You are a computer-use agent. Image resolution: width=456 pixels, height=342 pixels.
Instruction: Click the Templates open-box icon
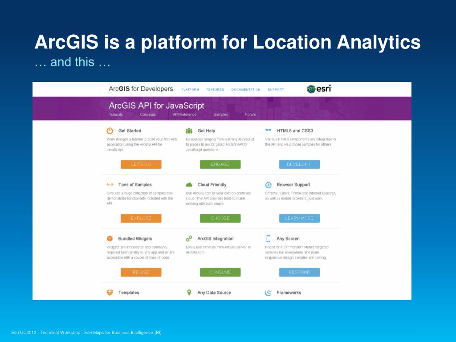(x=110, y=293)
